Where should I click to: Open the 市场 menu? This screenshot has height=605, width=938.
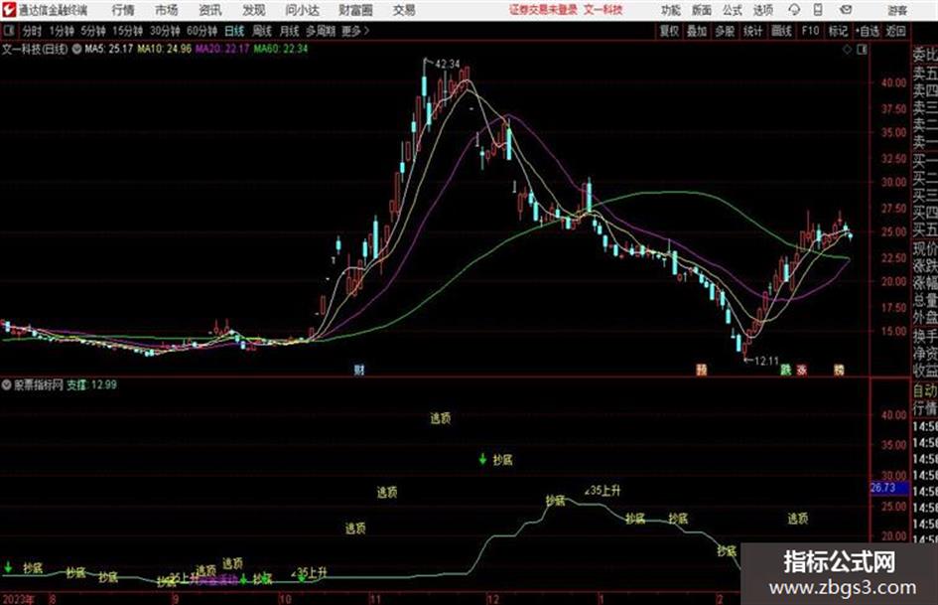(167, 10)
